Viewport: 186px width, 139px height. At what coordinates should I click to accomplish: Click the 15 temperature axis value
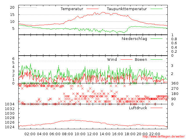tap(12, 15)
